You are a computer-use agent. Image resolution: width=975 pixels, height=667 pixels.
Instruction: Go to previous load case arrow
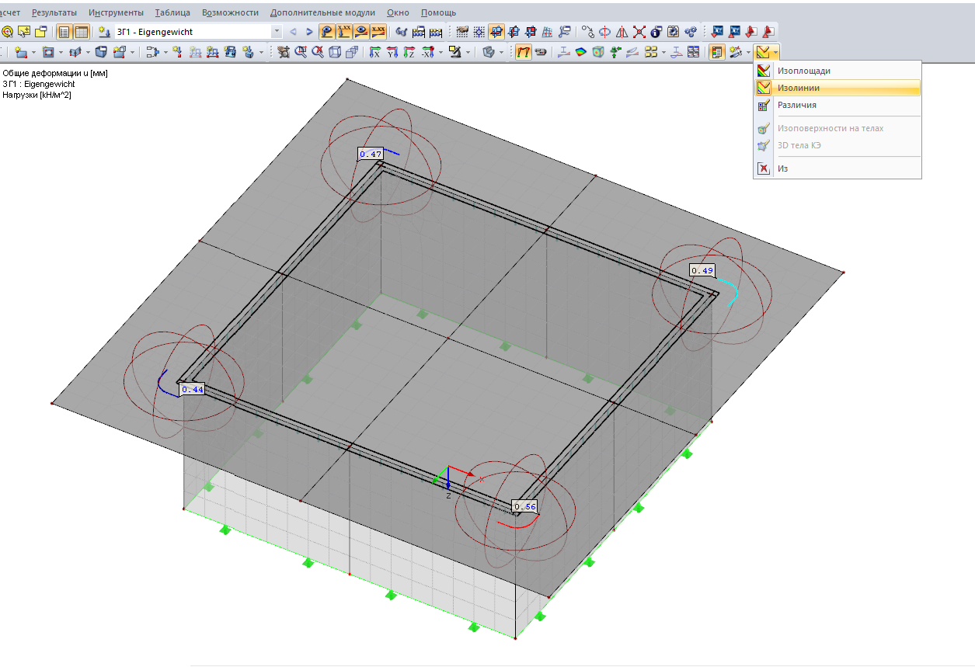tap(293, 32)
